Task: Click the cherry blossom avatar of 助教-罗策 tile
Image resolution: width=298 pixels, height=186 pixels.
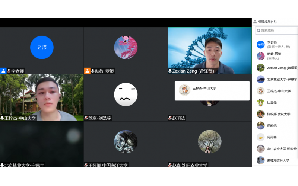Action: 126,47
